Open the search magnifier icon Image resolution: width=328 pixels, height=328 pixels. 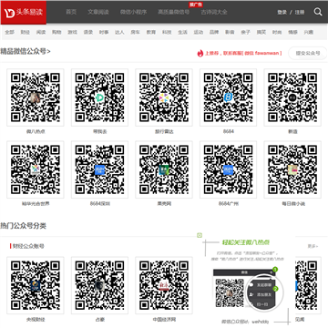(x=318, y=12)
